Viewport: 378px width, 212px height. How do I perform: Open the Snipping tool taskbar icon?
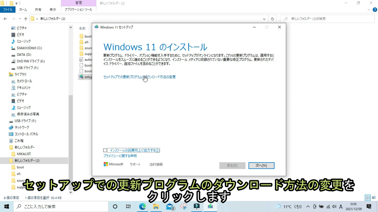point(183,206)
